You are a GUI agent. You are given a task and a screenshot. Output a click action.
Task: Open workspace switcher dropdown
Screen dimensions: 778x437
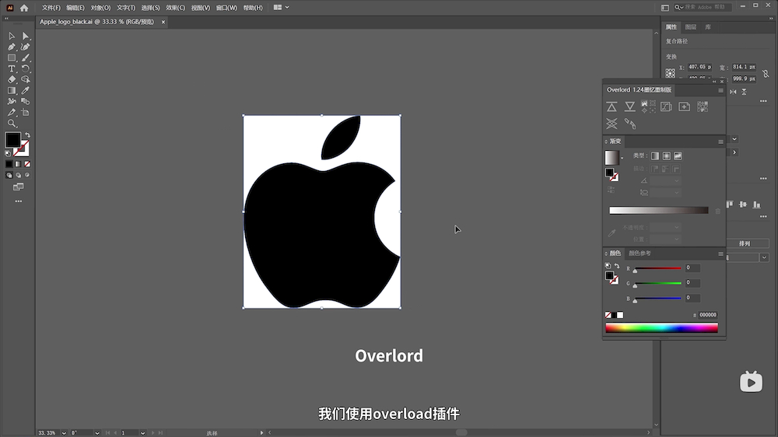[282, 8]
